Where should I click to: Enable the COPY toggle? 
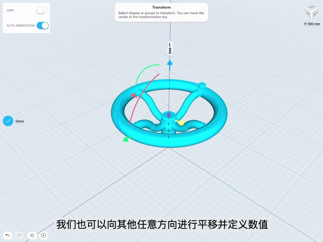(x=42, y=10)
